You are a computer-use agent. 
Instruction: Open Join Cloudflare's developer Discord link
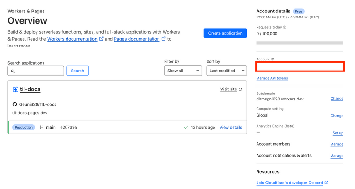click(289, 183)
